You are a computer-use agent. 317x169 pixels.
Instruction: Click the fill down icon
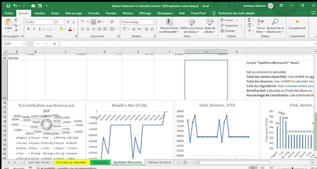(x=249, y=26)
